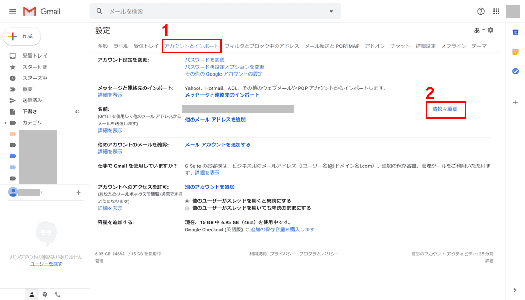This screenshot has height=300, width=525.
Task: Click パスワード再設定オプションを変更 link
Action: click(x=225, y=67)
